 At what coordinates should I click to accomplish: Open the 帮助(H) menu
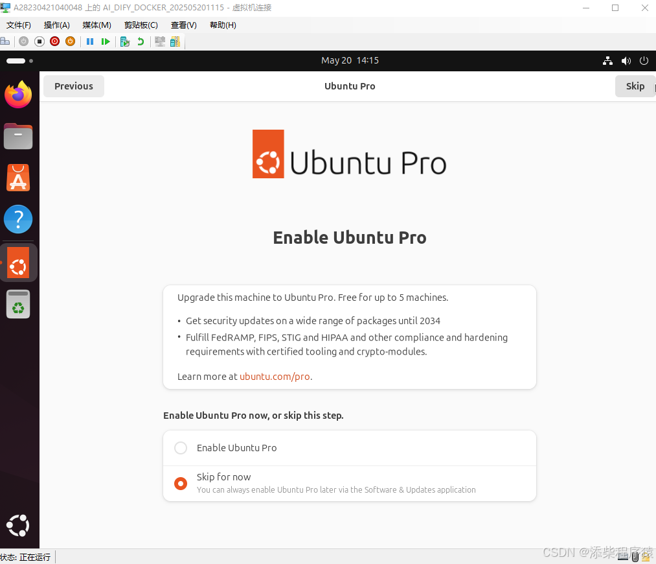click(223, 25)
